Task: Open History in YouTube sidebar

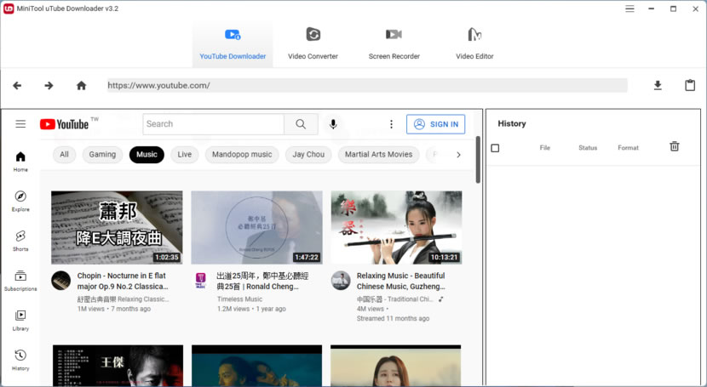Action: tap(20, 360)
